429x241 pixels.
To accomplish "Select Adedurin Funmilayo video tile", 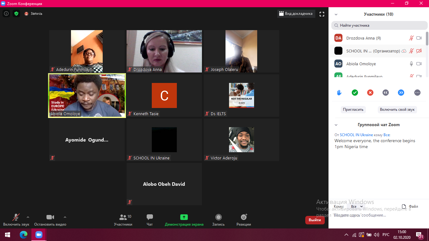I will tap(87, 51).
